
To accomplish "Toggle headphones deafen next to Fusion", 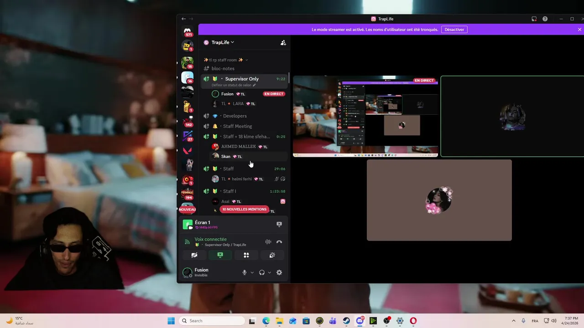I will point(262,272).
